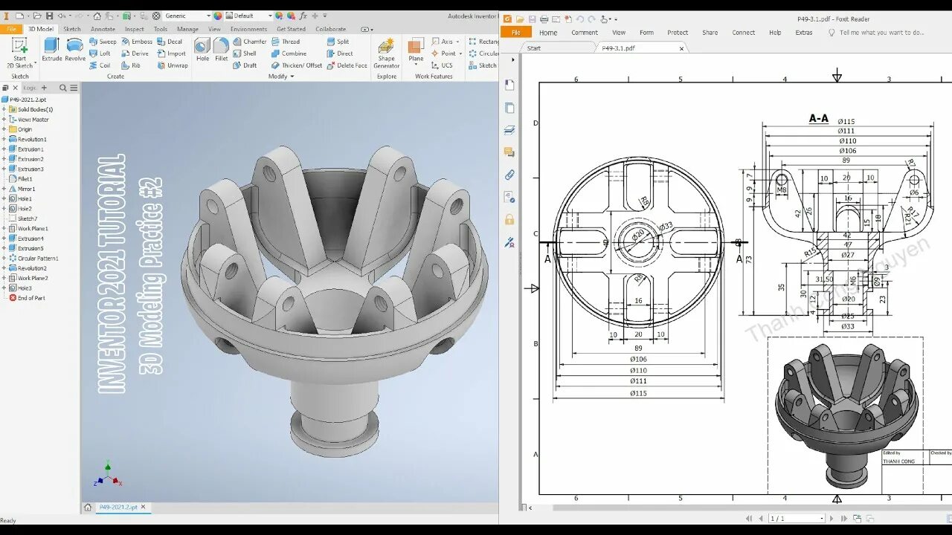Open the Import command
The height and width of the screenshot is (535, 952).
[x=171, y=53]
